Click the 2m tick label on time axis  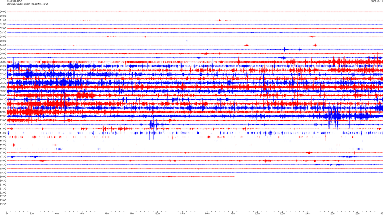32,213
